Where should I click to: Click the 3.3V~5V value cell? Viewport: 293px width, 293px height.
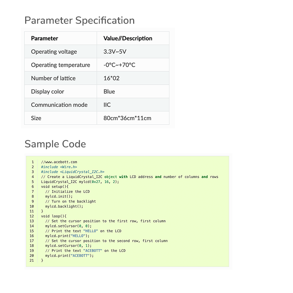133,52
